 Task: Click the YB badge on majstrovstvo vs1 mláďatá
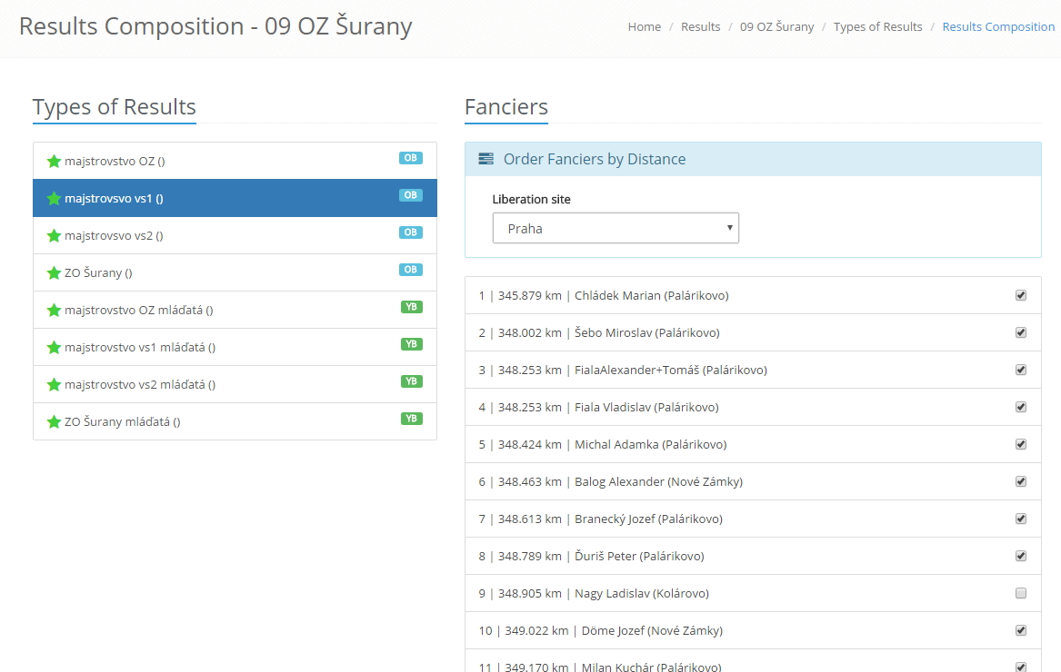coord(411,344)
